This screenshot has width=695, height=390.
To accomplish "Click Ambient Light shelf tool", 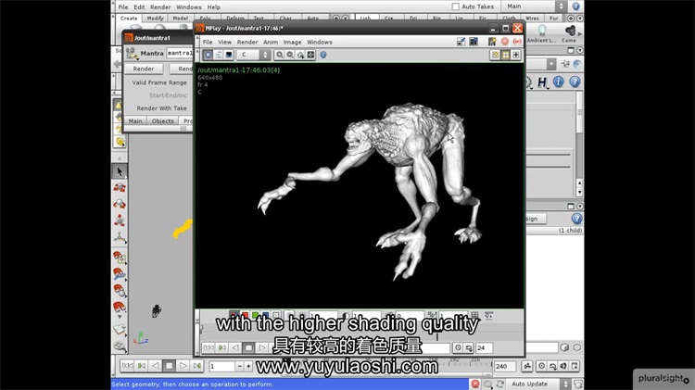I will pyautogui.click(x=542, y=33).
